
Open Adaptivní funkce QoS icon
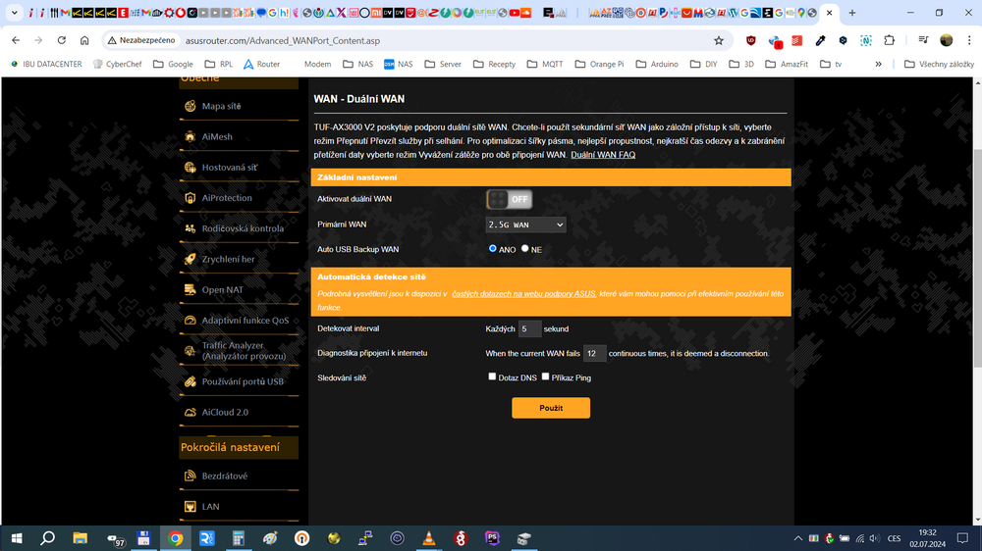click(x=190, y=321)
